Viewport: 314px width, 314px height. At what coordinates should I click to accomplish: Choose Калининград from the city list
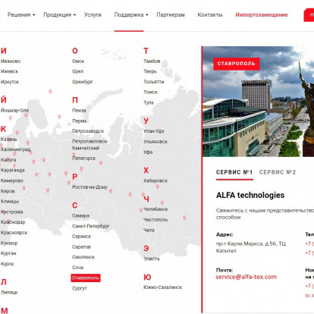15,149
